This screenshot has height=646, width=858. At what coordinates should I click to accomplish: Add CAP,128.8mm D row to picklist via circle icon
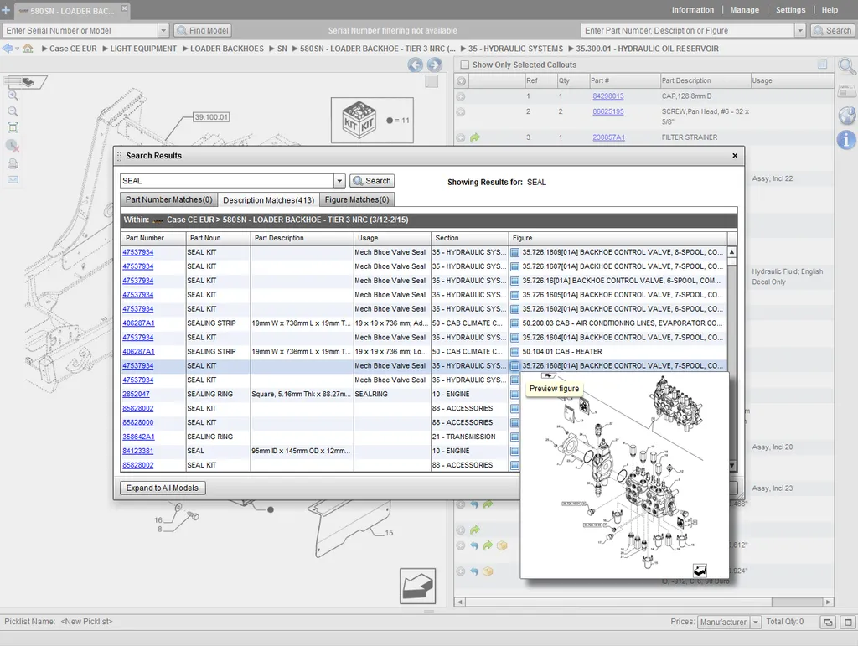[x=461, y=97]
